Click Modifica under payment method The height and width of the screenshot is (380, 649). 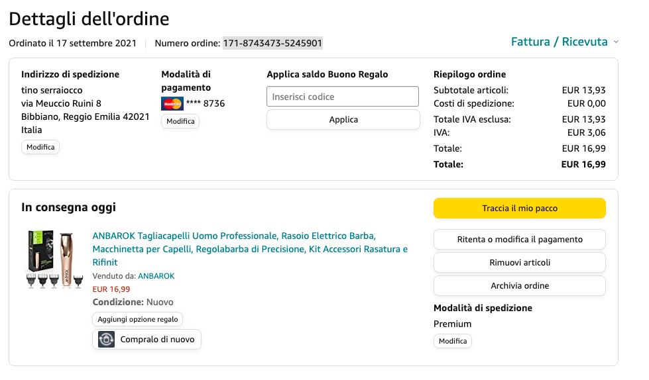click(180, 122)
